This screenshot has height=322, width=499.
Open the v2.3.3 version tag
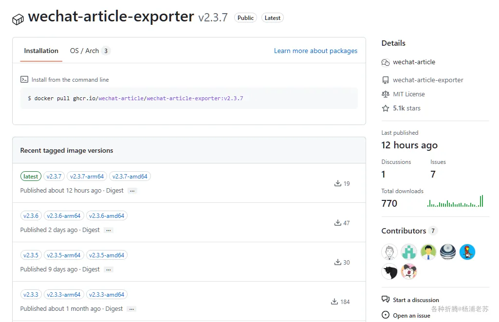(31, 295)
